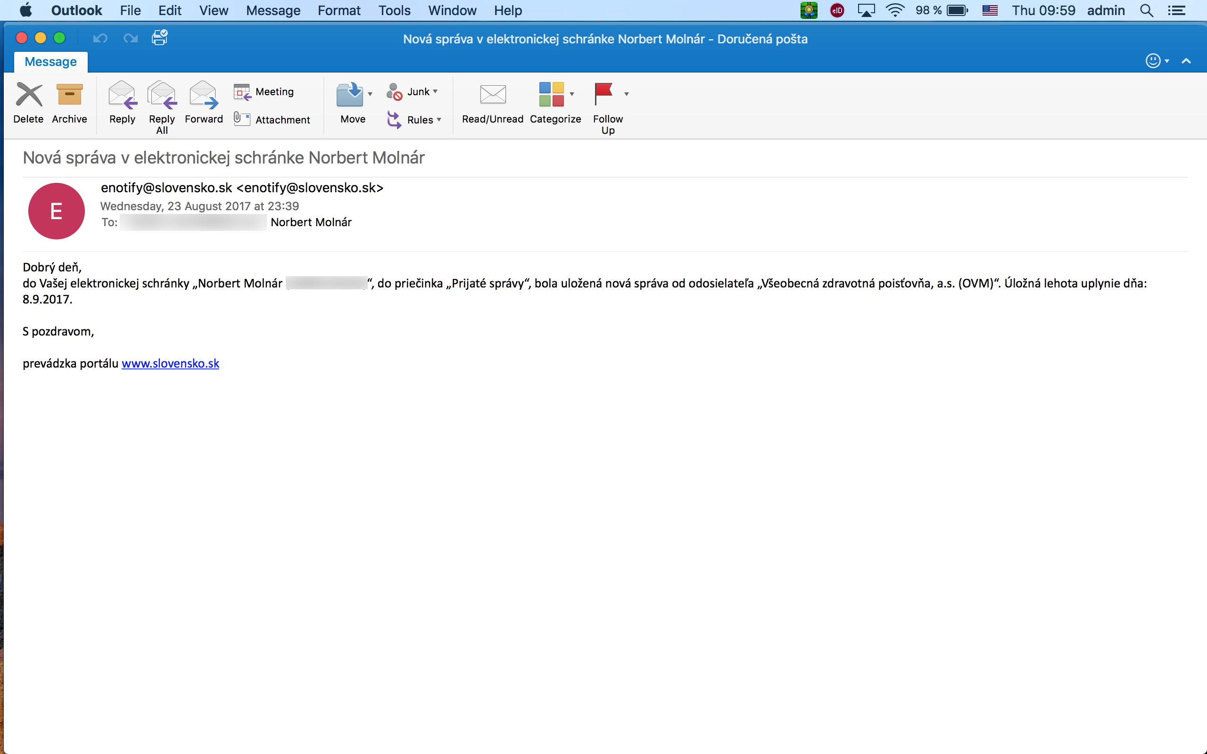Viewport: 1207px width, 754px height.
Task: Collapse the ribbon with chevron
Action: 1186,61
